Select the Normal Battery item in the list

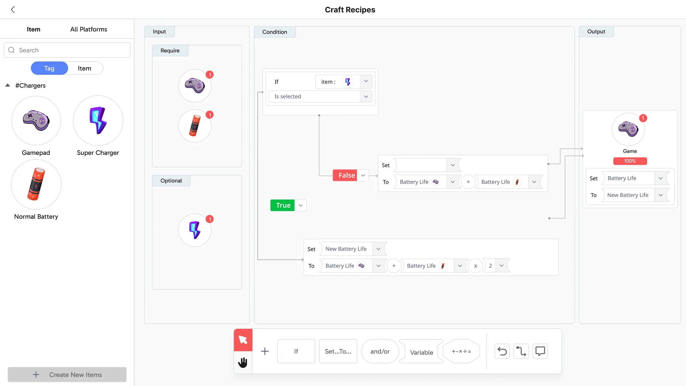[x=36, y=184]
